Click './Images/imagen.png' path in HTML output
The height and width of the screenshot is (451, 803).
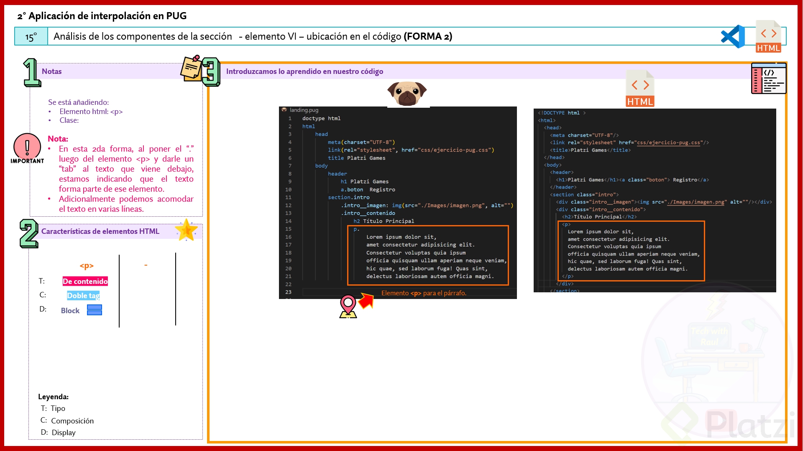coord(696,202)
